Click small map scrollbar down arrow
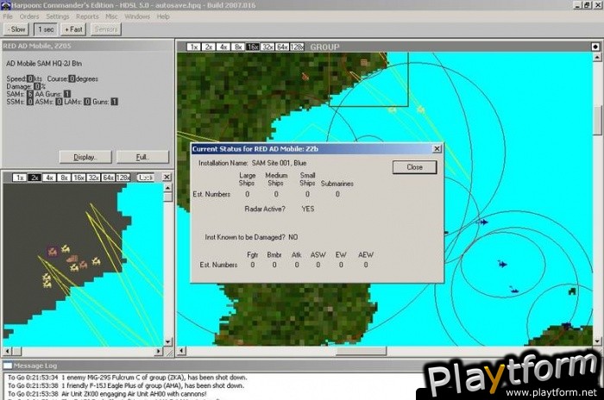Image resolution: width=604 pixels, height=400 pixels. [167, 341]
